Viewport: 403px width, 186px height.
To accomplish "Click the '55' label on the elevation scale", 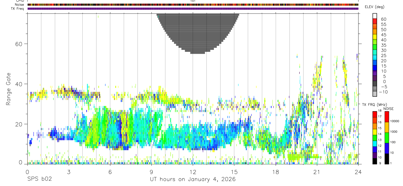I will click(383, 24).
